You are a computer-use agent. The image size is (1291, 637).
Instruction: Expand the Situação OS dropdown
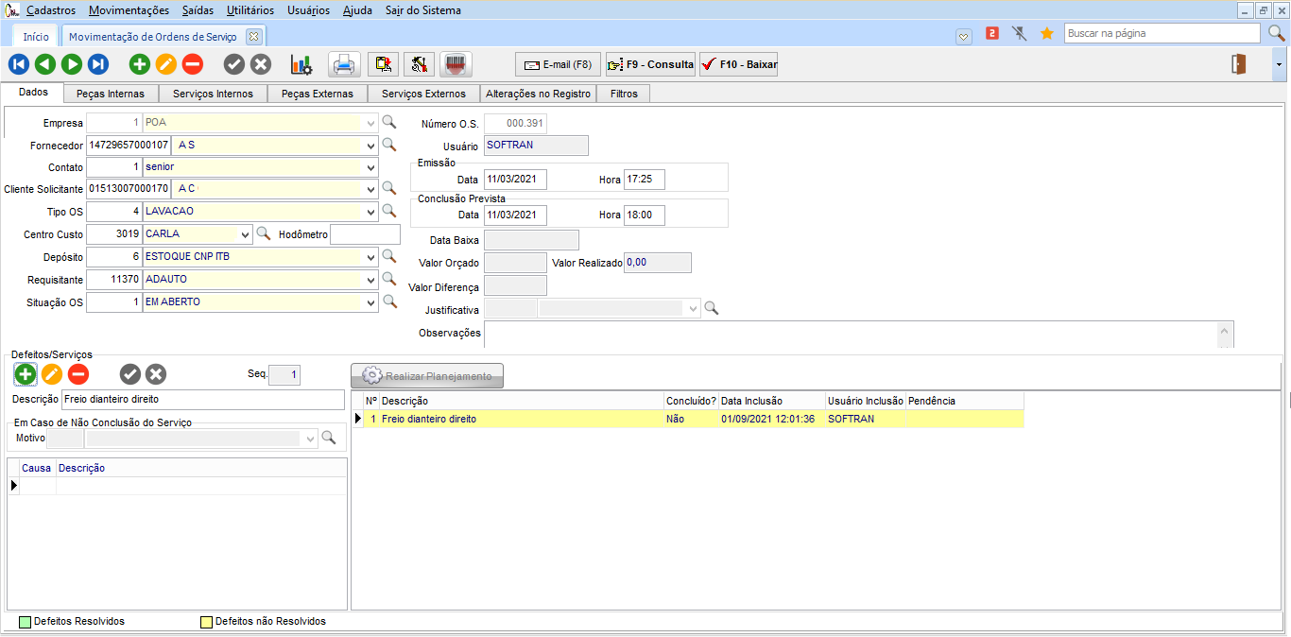point(370,302)
